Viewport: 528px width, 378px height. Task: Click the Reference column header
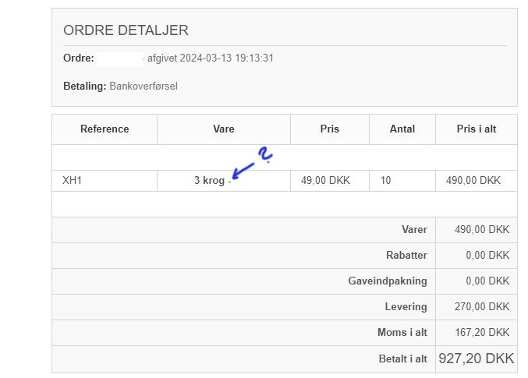tap(105, 129)
